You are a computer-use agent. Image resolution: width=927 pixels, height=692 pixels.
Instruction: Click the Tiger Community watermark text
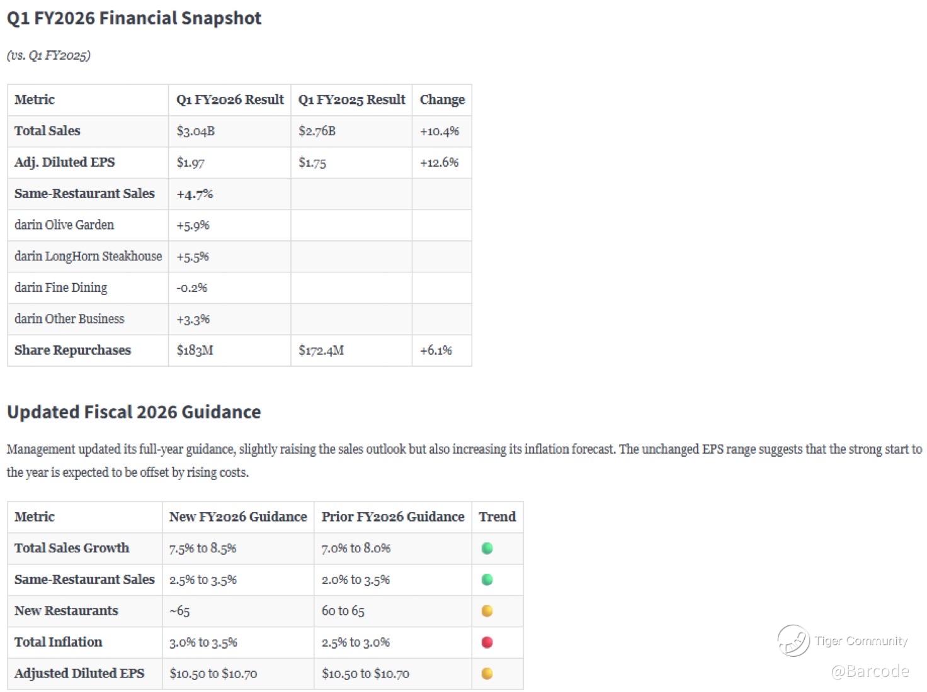861,640
